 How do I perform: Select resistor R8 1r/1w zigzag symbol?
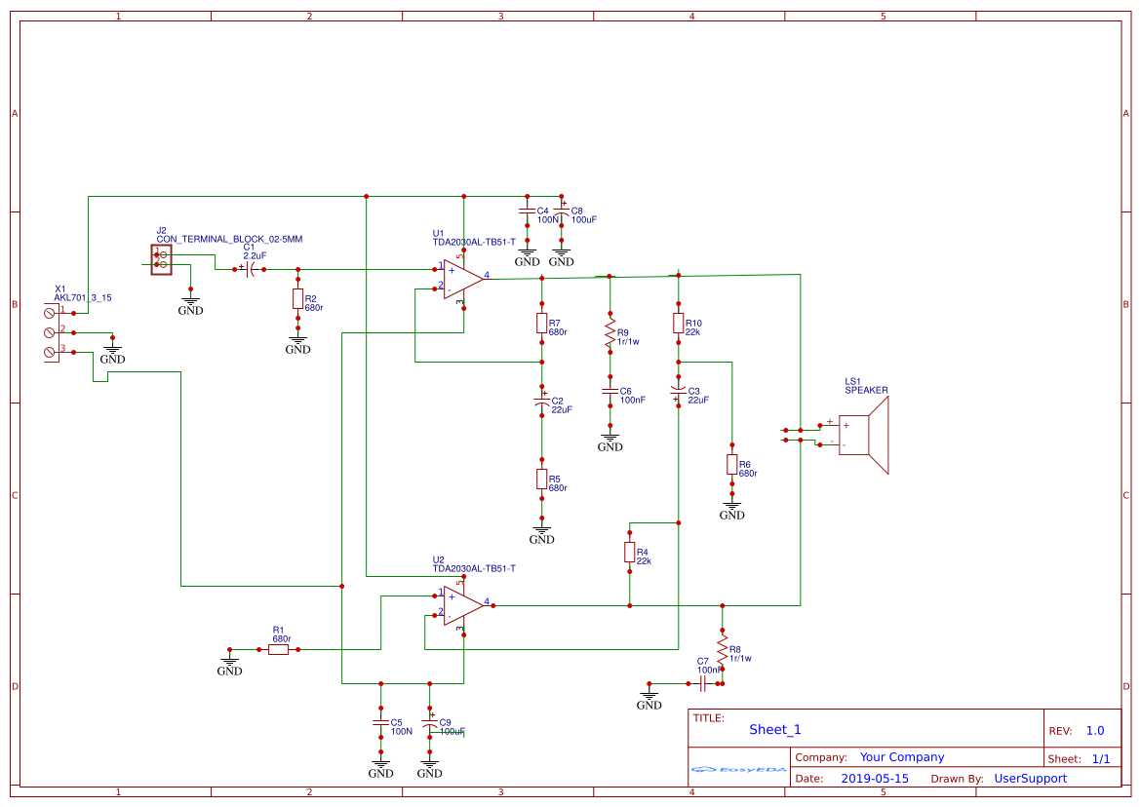[722, 649]
